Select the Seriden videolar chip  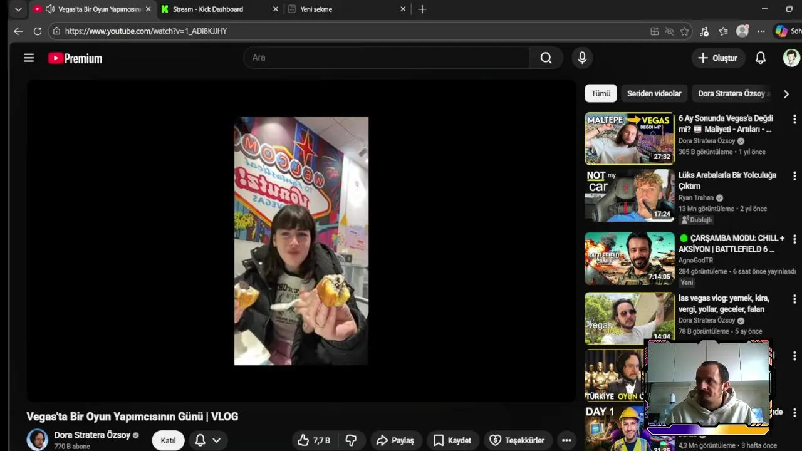pyautogui.click(x=654, y=93)
